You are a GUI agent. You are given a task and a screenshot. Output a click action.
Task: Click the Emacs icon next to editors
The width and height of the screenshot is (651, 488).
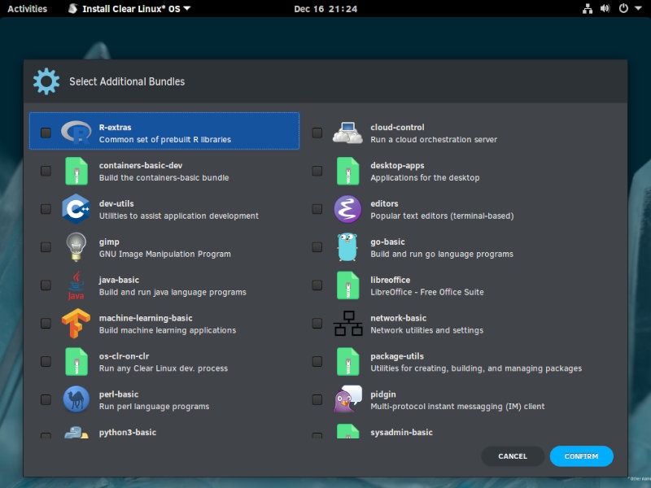(x=347, y=208)
